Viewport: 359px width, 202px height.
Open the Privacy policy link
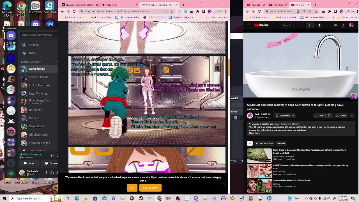(x=150, y=188)
